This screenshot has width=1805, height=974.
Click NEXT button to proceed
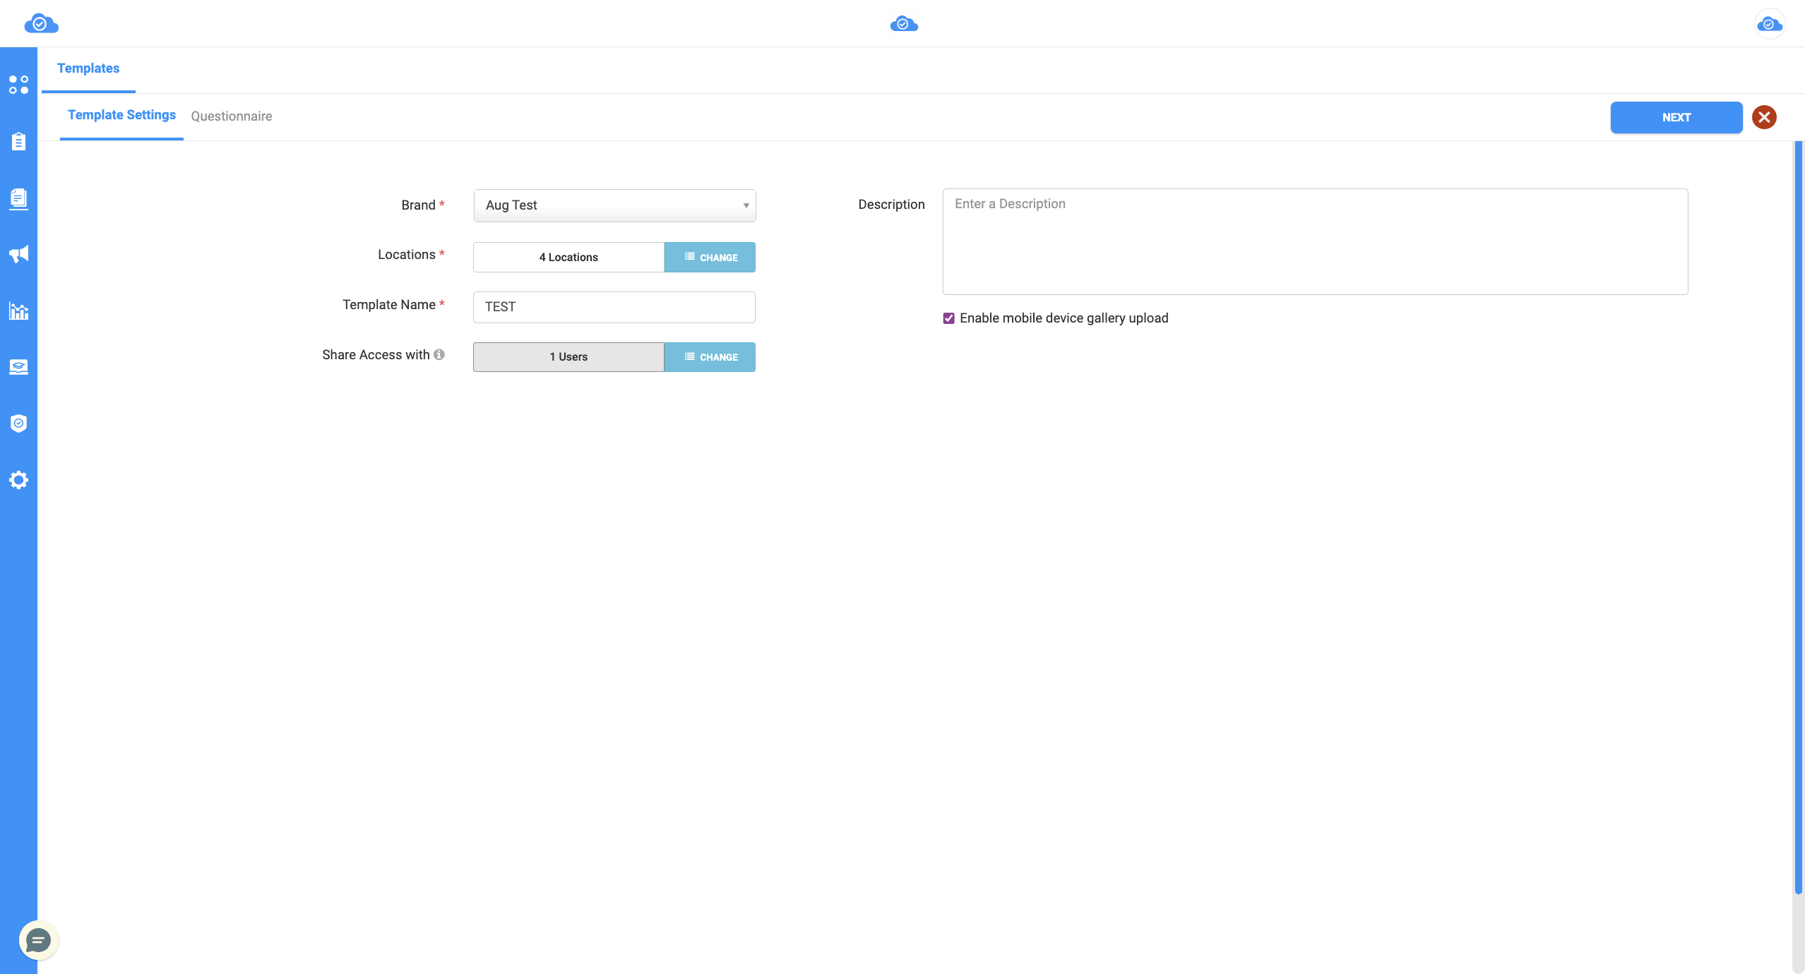[1676, 116]
